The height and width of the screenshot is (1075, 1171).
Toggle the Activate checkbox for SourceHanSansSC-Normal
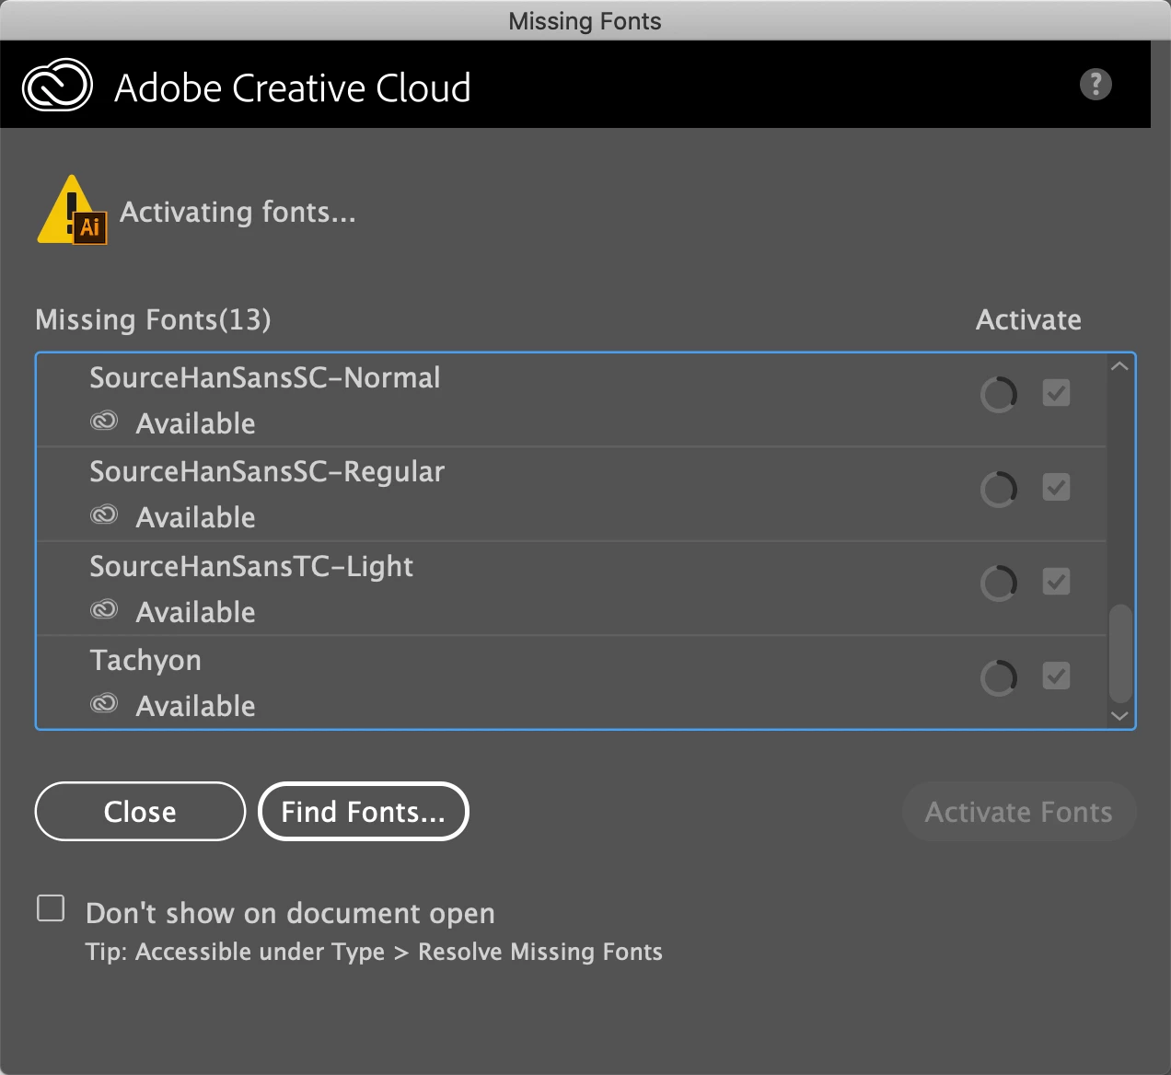1056,393
